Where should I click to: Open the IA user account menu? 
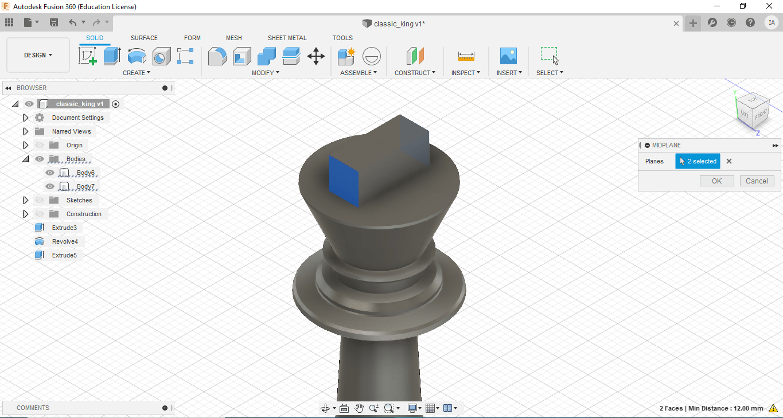[772, 22]
